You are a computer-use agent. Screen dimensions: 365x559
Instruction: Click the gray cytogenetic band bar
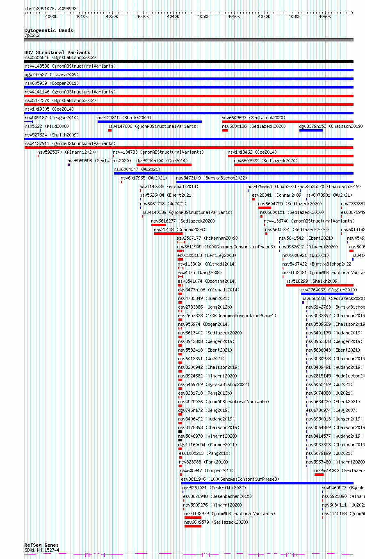(189, 40)
